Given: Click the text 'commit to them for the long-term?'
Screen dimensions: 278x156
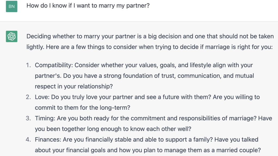Looking at the screenshot, I should coord(83,108).
